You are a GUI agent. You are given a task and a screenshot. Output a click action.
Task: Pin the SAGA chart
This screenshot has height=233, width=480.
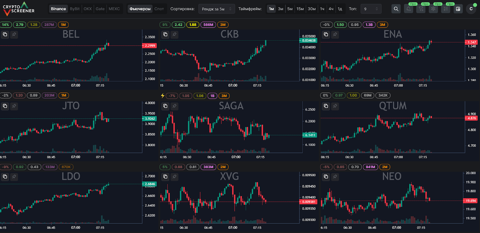point(174,106)
